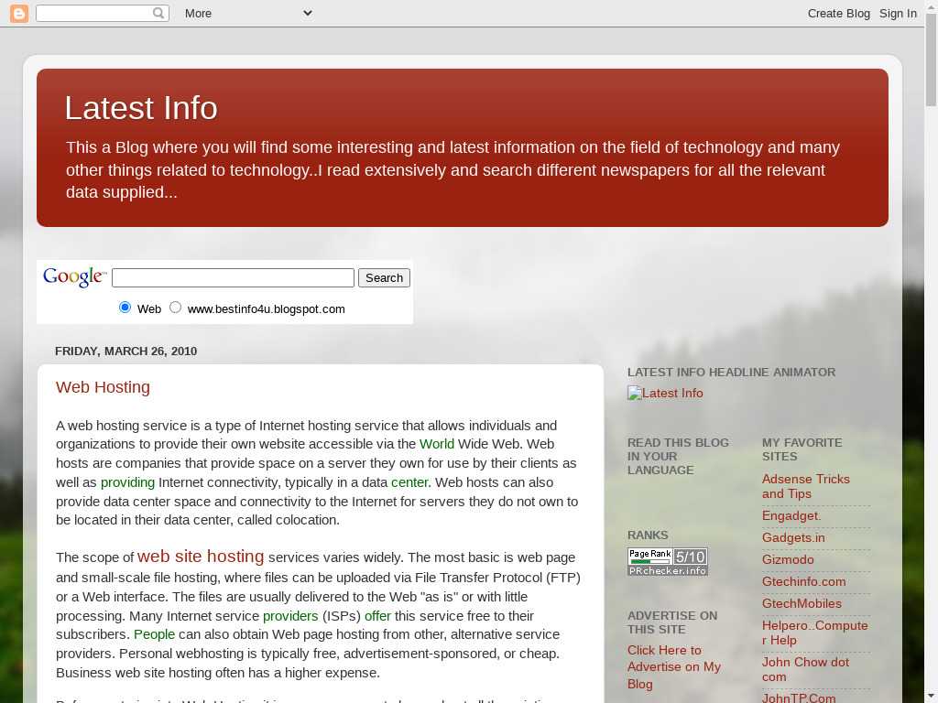938x703 pixels.
Task: Follow the 'web site hosting' inline link
Action: pos(201,557)
